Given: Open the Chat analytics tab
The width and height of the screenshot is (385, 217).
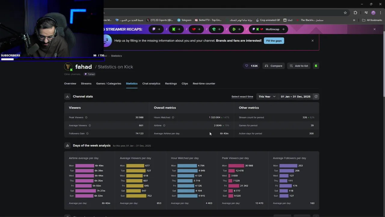Looking at the screenshot, I should (x=151, y=83).
